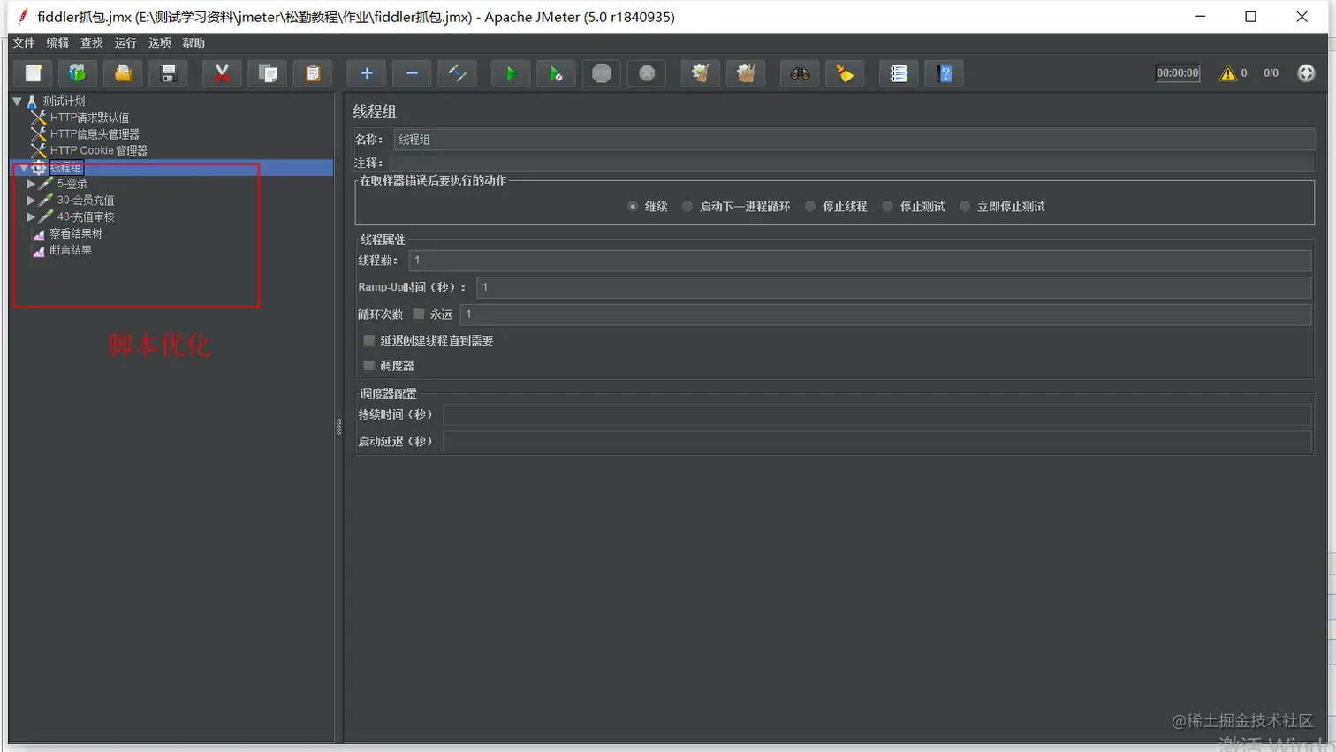Click the Cut scissors icon
The image size is (1336, 752).
222,73
